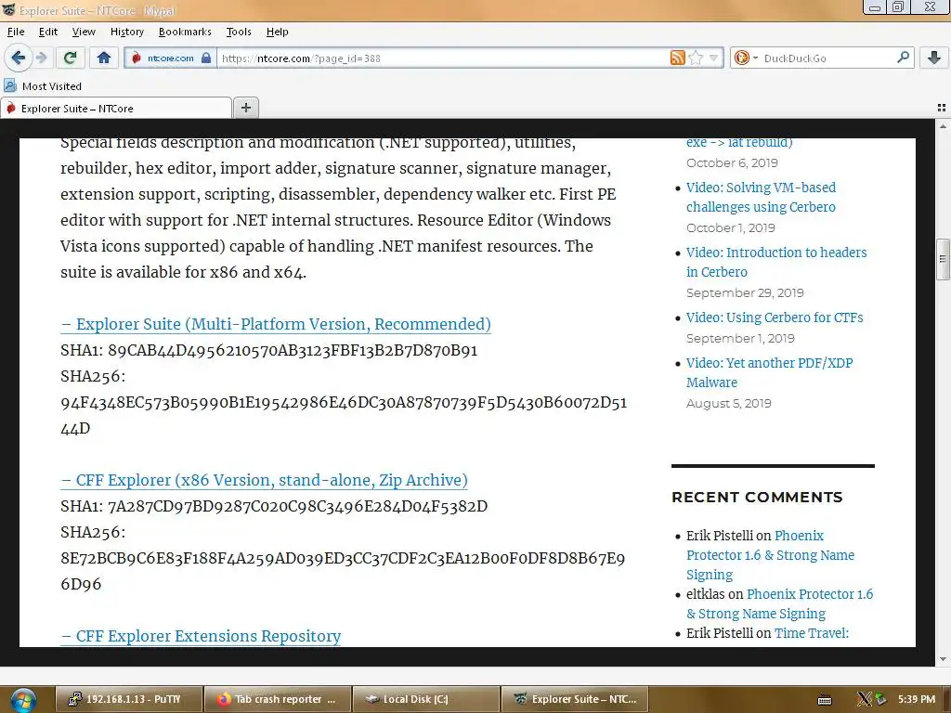Open the home page

click(104, 58)
